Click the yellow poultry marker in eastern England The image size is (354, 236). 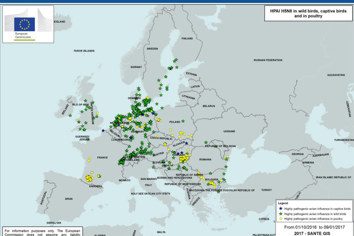point(97,113)
